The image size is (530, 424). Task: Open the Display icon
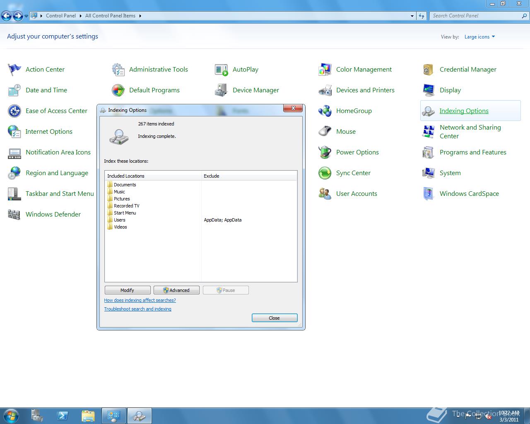point(429,90)
